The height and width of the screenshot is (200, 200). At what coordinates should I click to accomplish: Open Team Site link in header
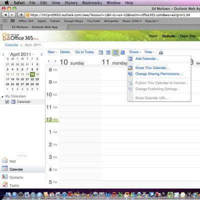[187, 36]
